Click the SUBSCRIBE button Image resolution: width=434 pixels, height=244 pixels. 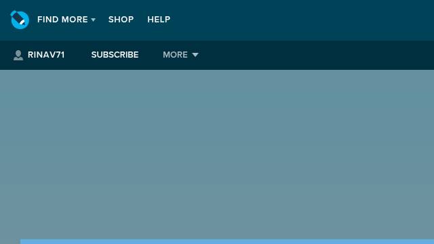coord(115,55)
